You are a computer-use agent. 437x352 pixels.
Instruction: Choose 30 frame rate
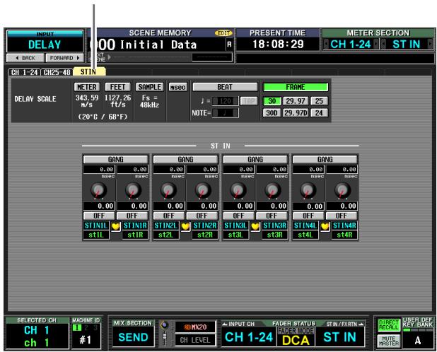(x=272, y=101)
